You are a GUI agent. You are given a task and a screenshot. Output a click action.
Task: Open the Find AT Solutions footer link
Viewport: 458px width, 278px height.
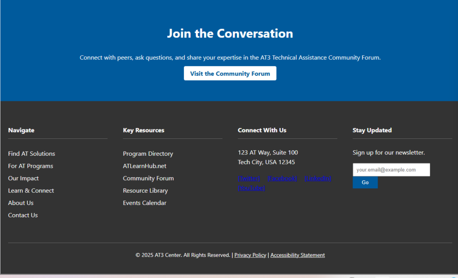[31, 154]
